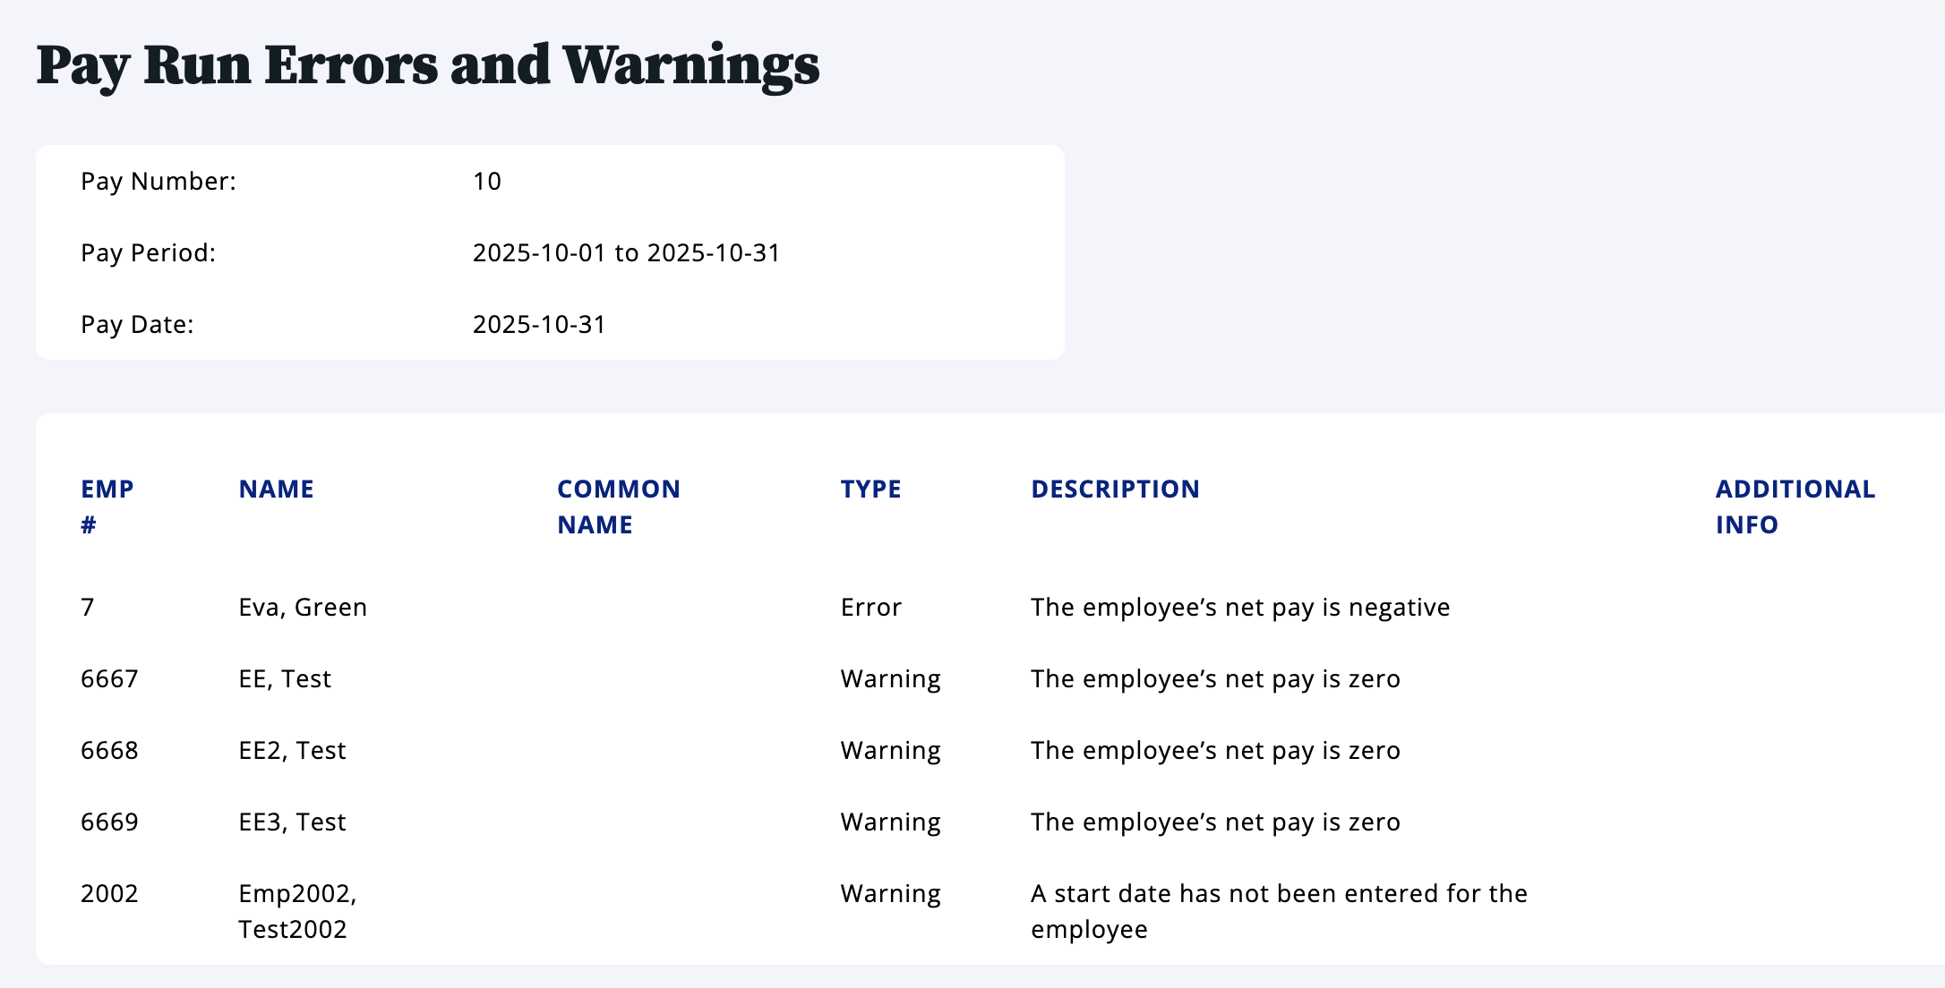Click the COMMON NAME column header

[618, 507]
